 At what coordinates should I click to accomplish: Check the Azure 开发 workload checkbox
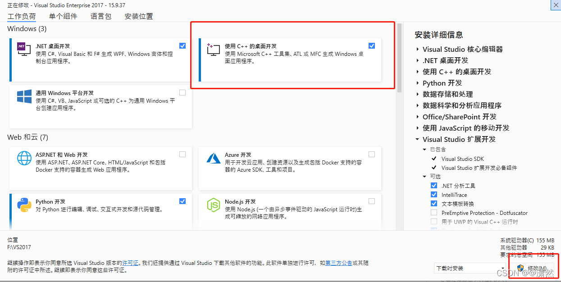coord(372,154)
